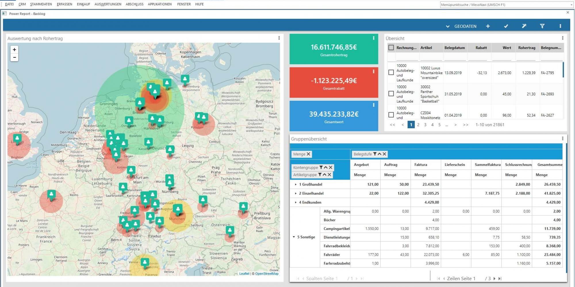The height and width of the screenshot is (287, 575).
Task: Click the Menüpunktsuche search box
Action: click(505, 5)
